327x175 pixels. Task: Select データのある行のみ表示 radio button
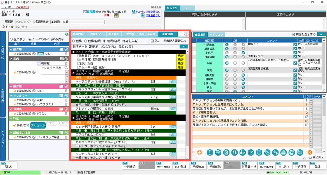tap(30, 39)
